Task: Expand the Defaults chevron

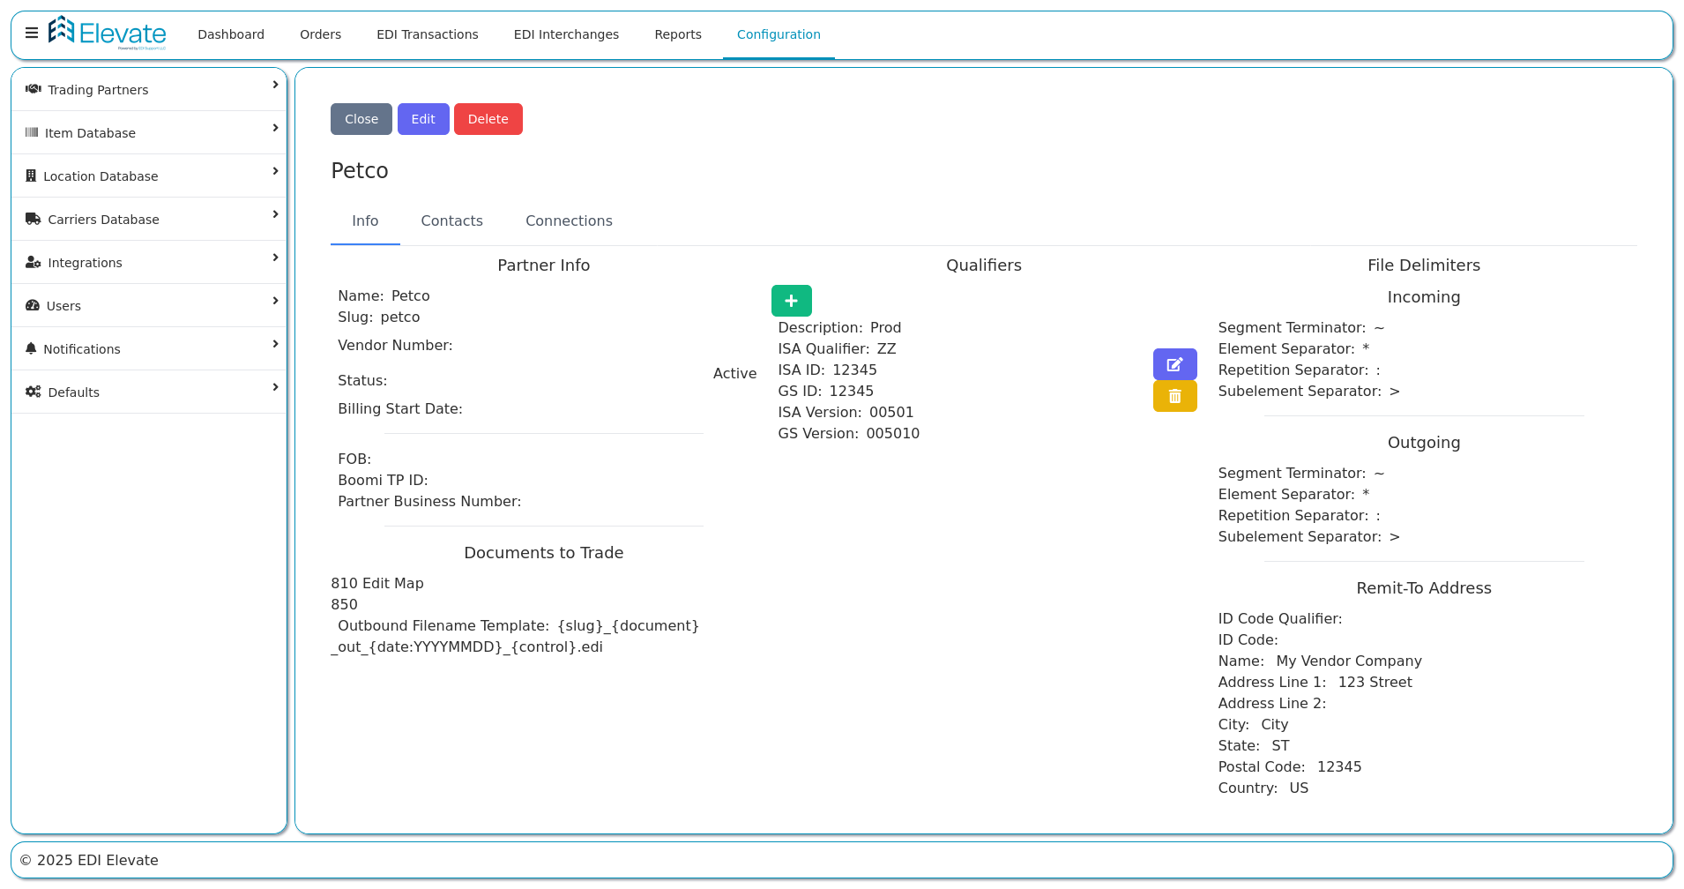Action: pyautogui.click(x=275, y=387)
